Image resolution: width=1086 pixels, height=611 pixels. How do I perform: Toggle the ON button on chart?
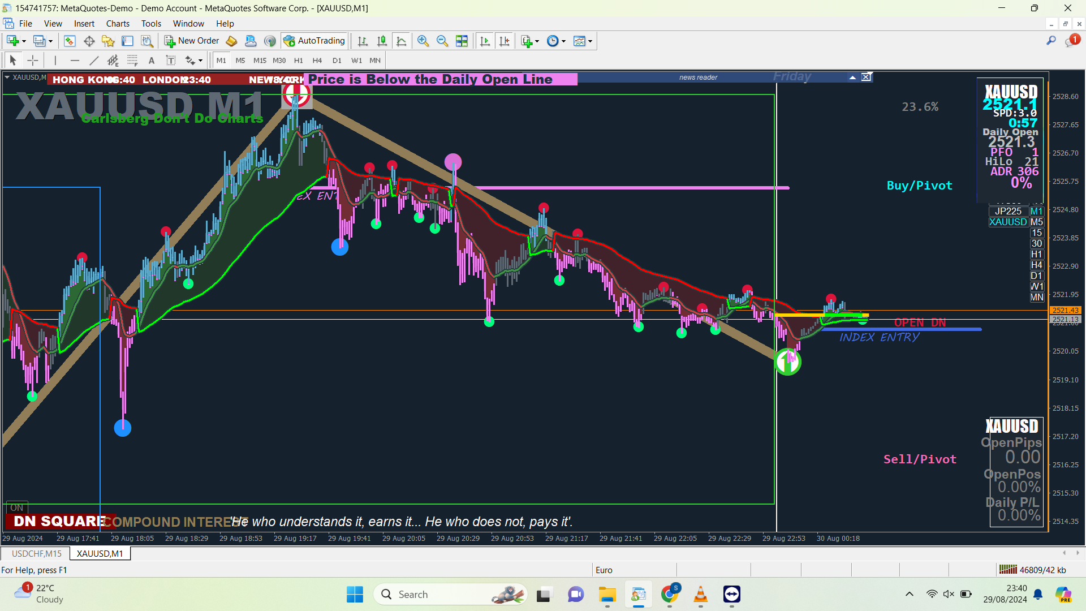tap(17, 508)
